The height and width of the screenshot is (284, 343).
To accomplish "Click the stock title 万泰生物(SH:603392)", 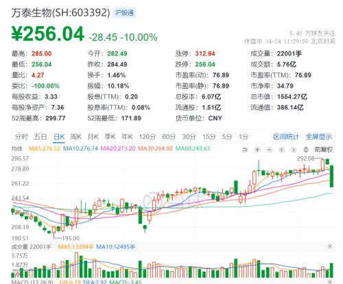I will [x=61, y=13].
